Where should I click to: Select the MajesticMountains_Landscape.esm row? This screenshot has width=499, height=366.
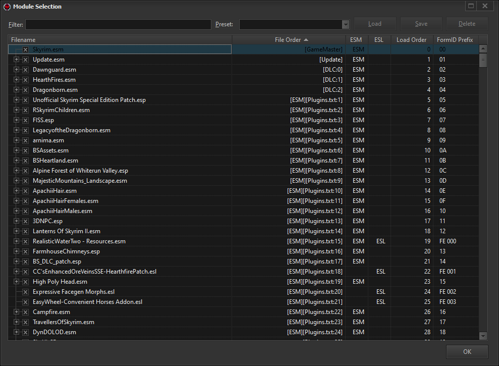(x=244, y=181)
